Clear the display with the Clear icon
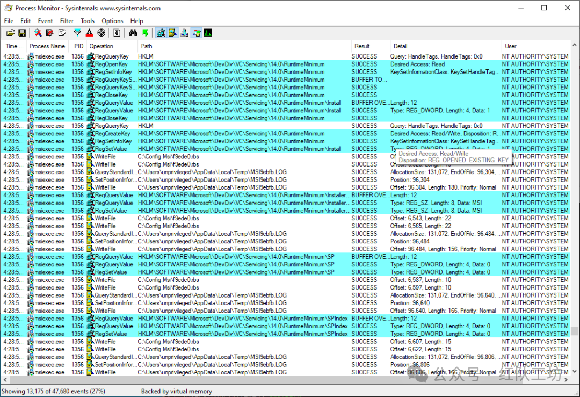Screen dimensions: 580x397 coord(62,33)
